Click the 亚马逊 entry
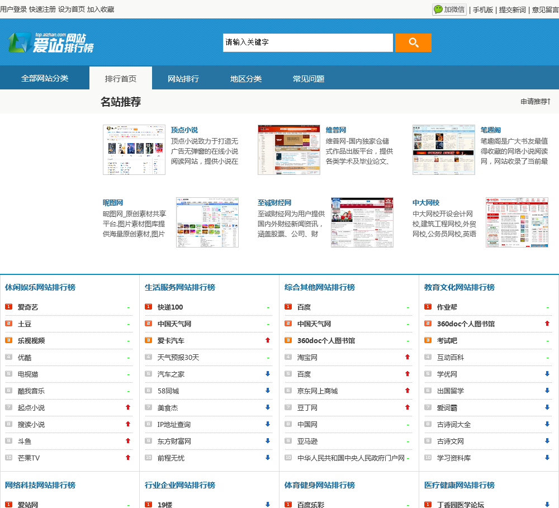 (307, 441)
